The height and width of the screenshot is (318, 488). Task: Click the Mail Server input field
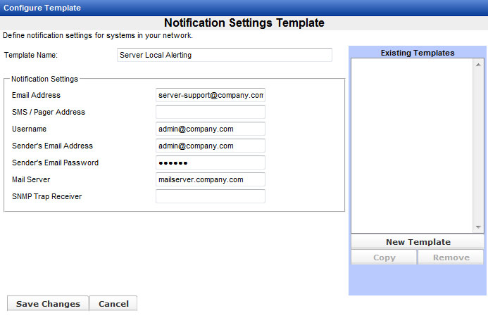pyautogui.click(x=210, y=179)
